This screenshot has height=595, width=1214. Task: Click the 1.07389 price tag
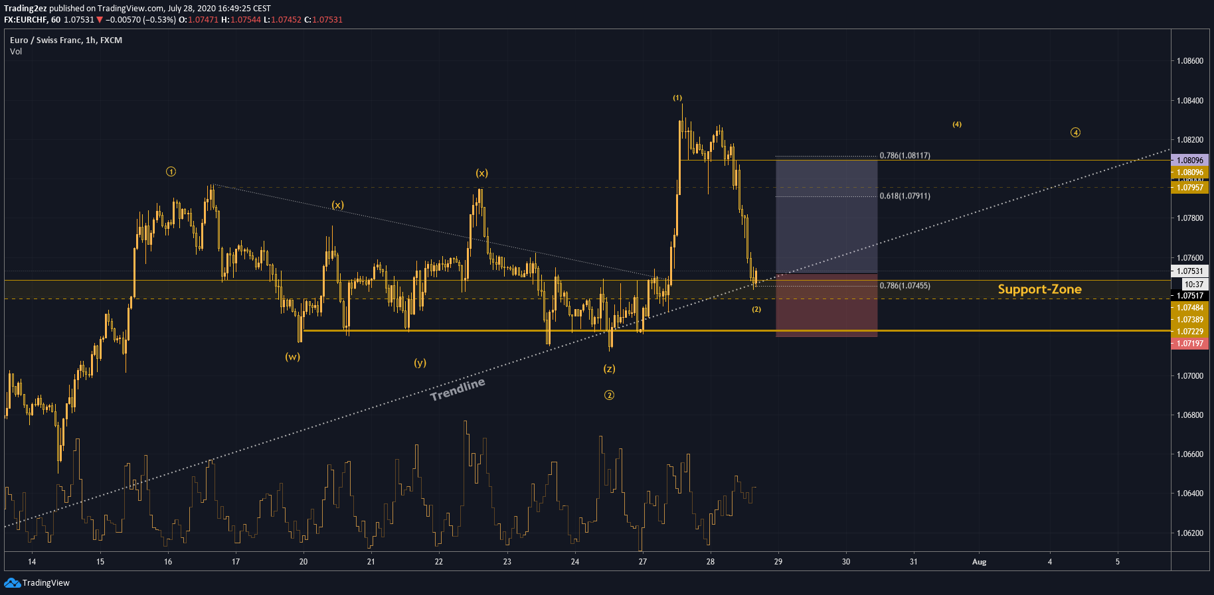point(1190,320)
